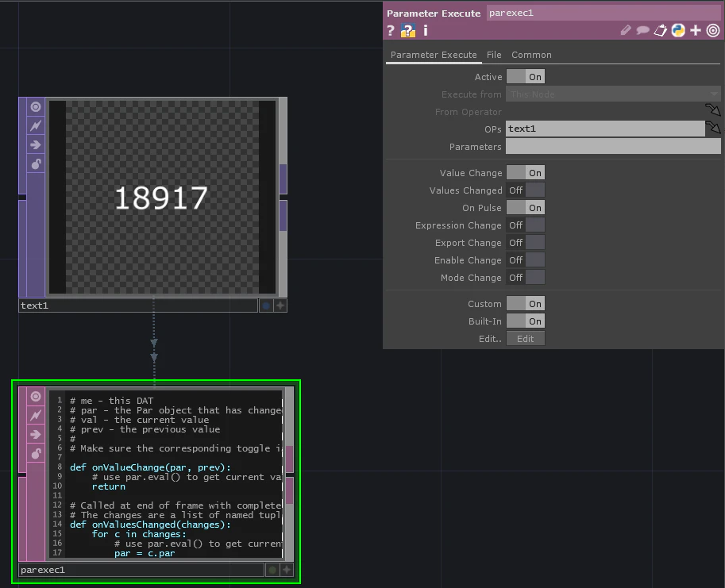Switch to the Common tab
Image resolution: width=725 pixels, height=588 pixels.
[x=531, y=55]
